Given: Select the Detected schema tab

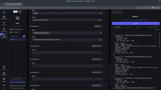Looking at the screenshot, I should (x=152, y=27).
